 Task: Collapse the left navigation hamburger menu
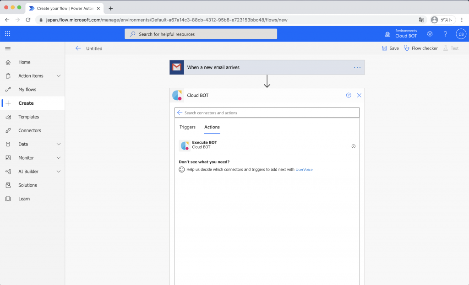[8, 48]
